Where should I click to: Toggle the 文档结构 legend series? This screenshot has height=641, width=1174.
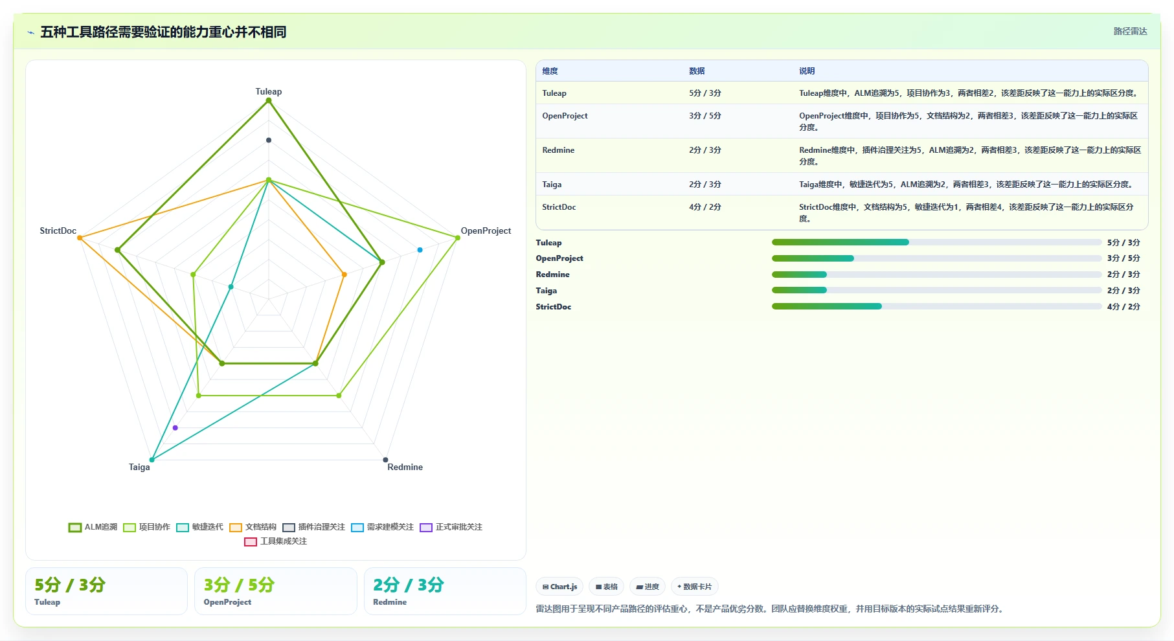(x=253, y=527)
